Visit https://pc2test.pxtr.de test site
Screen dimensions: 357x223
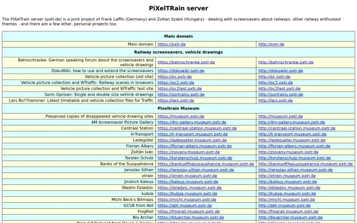[180, 89]
